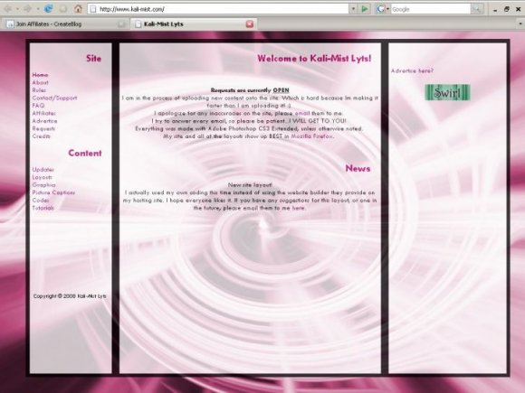This screenshot has width=525, height=393.
Task: Click the email link in apology sentence
Action: 302,113
